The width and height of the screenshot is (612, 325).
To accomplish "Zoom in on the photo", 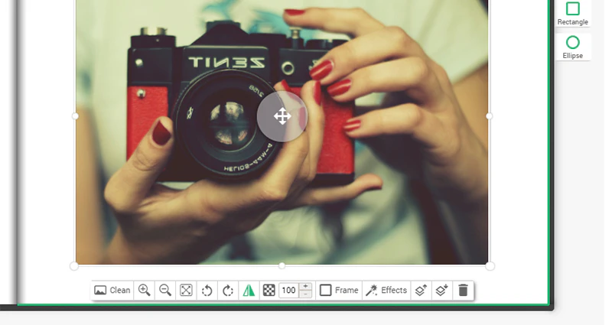I will pos(144,291).
